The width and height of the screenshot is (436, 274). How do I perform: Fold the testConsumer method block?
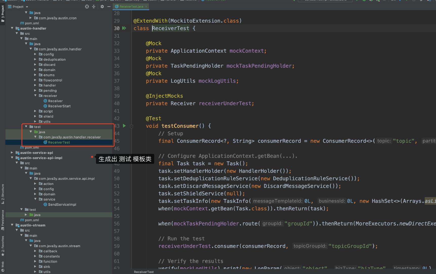131,126
